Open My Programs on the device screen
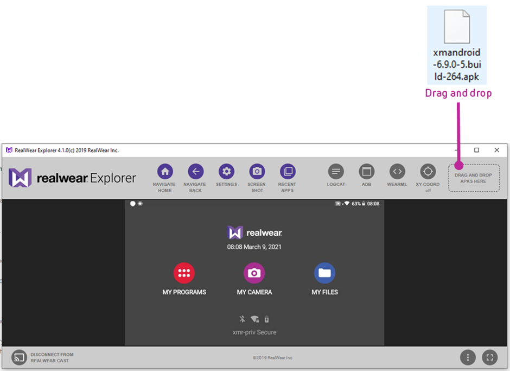 [x=184, y=273]
